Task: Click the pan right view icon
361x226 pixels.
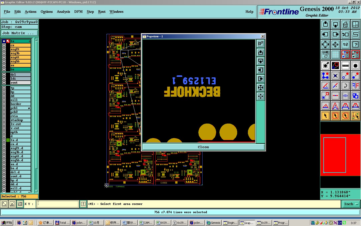Action: 335,34
